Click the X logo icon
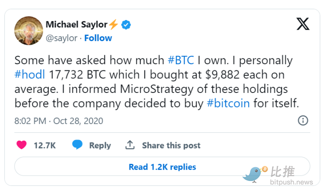 [303, 24]
